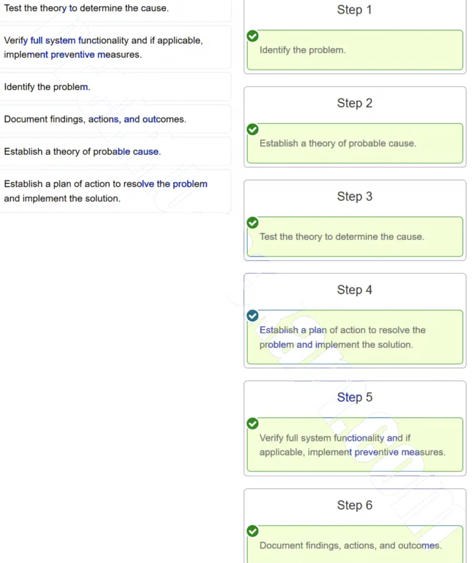Screen dimensions: 472x563
Task: Pick 'Establish a plan of action' from left list
Action: pos(106,191)
